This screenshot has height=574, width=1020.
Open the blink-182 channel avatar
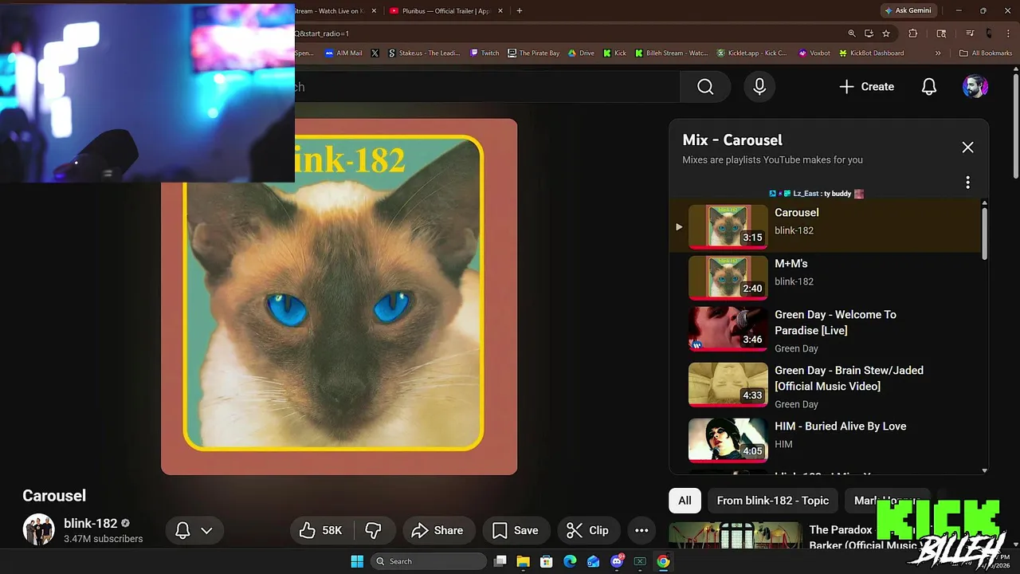38,529
